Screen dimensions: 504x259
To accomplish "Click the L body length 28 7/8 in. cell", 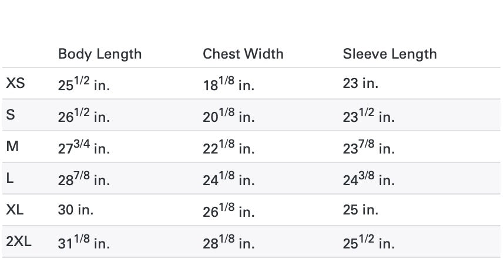I will coord(84,180).
